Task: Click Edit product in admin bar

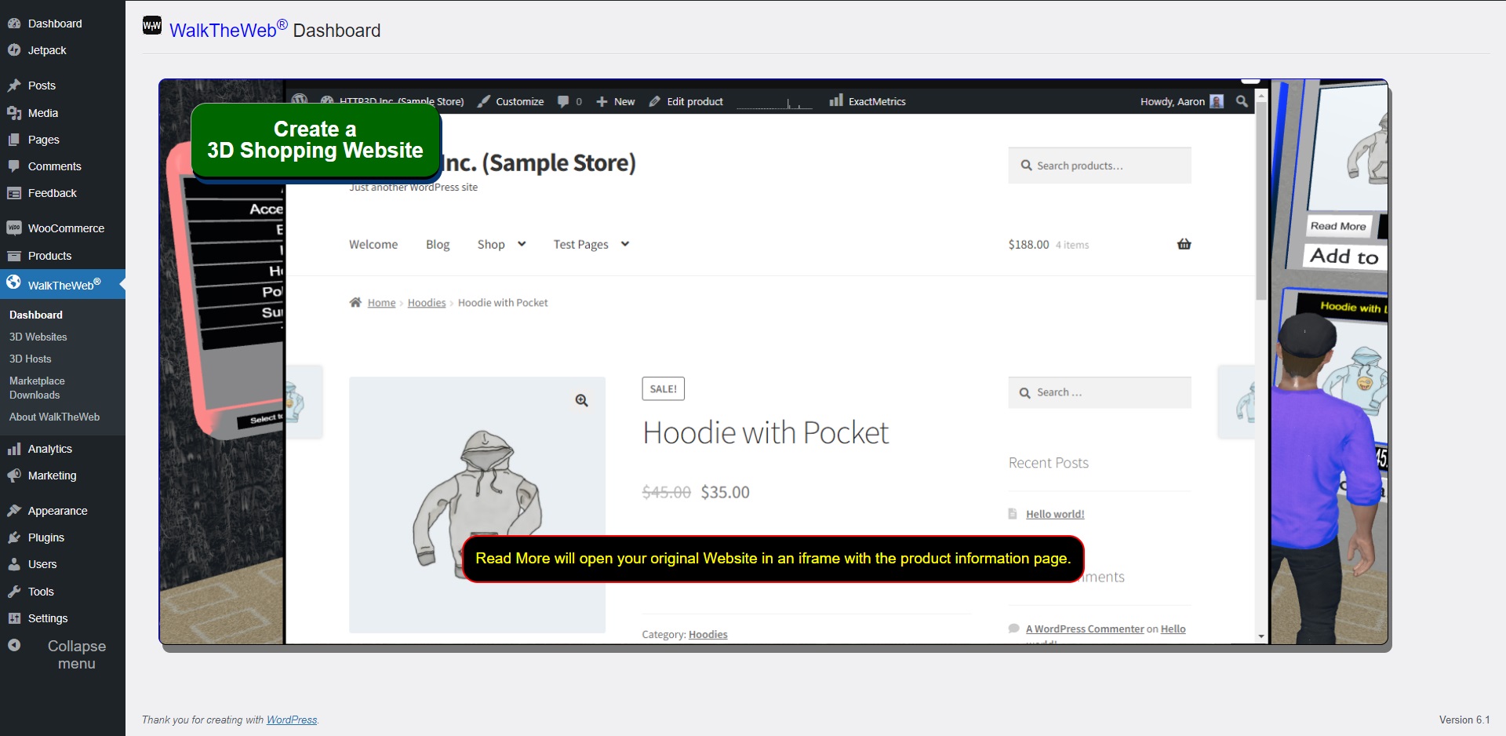Action: (x=686, y=101)
